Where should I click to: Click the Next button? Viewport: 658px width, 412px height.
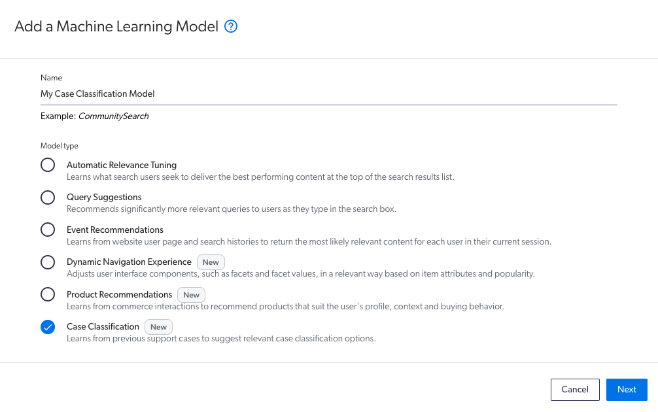[627, 389]
